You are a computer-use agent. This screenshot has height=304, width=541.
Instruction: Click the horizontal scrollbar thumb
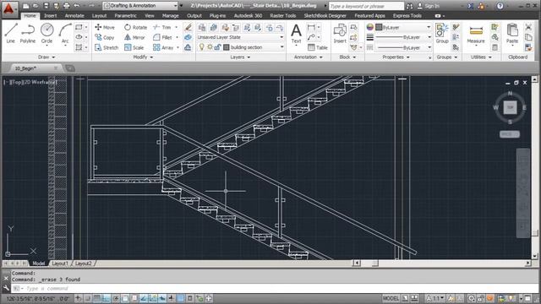[374, 263]
